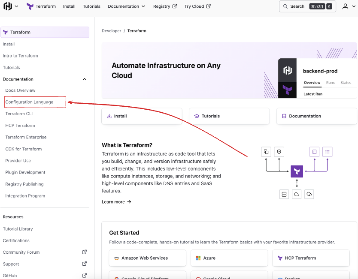This screenshot has width=358, height=279.
Task: Open the user account menu icon
Action: (346, 6)
